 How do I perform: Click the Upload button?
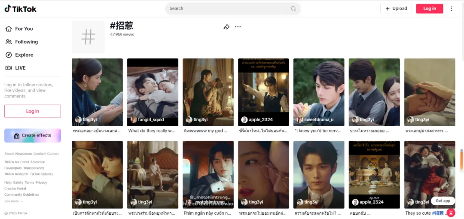click(396, 9)
